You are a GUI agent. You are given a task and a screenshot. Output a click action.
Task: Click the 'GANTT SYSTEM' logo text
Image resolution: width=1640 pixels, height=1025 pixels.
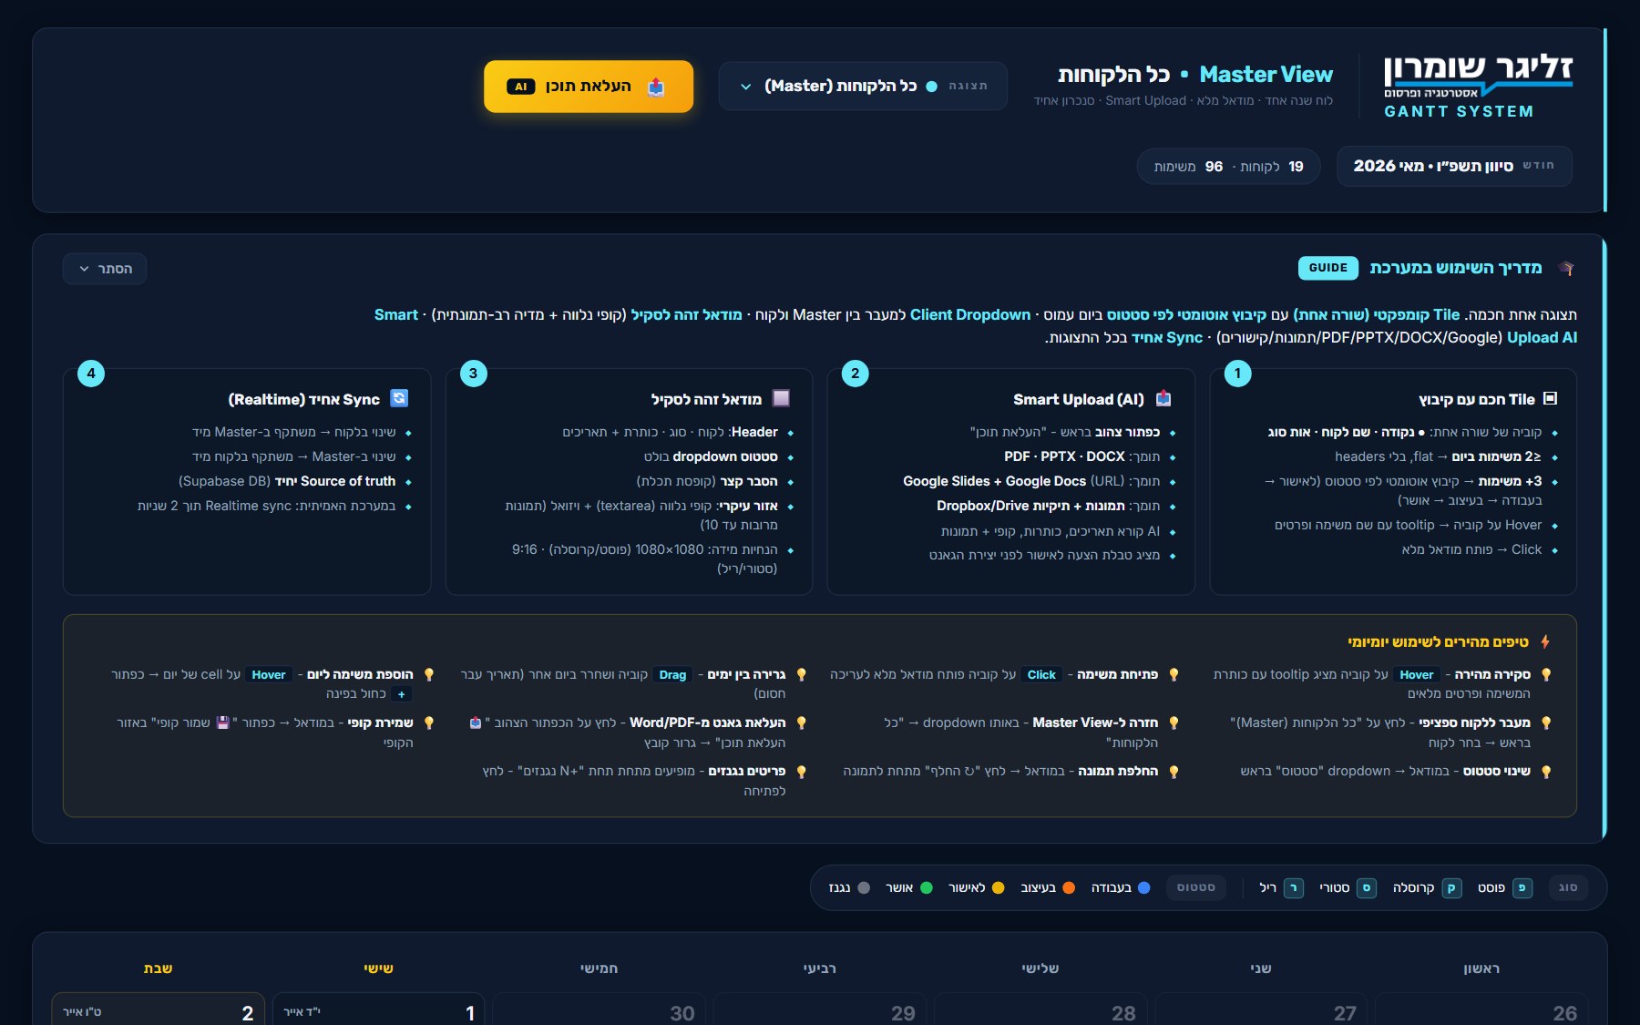(1459, 111)
